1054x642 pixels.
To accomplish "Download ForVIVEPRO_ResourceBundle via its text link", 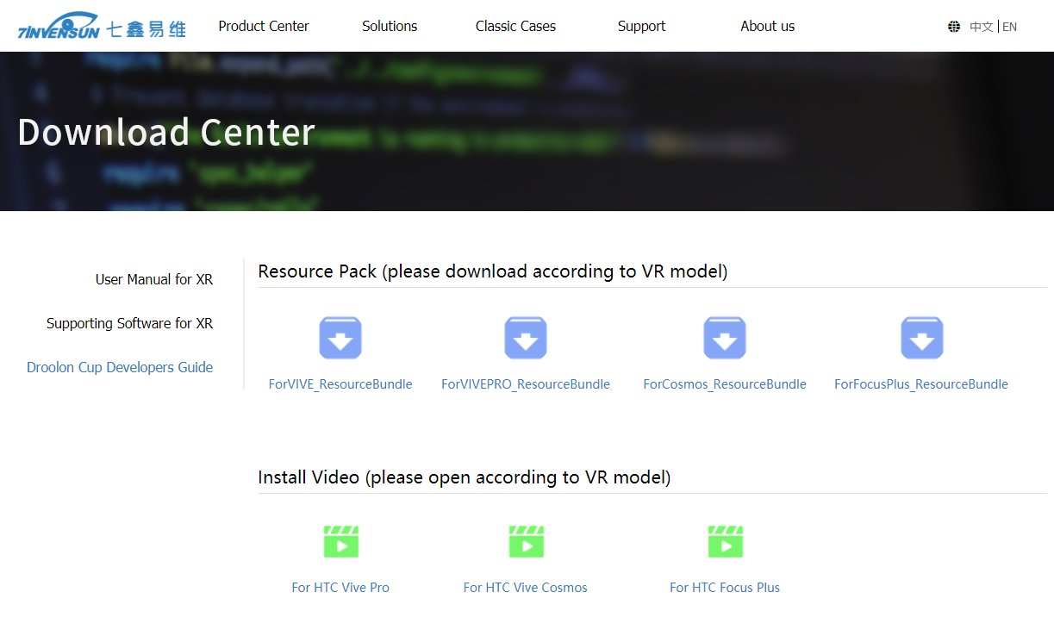I will 526,384.
